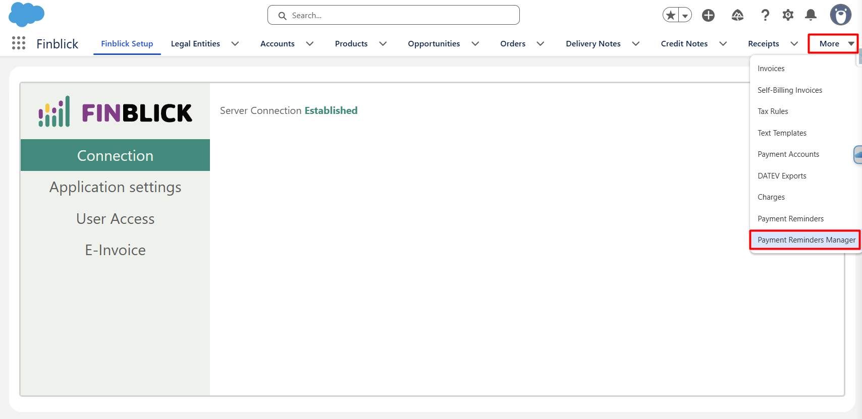Open the Notifications bell
Screen dimensions: 862x419
point(811,15)
